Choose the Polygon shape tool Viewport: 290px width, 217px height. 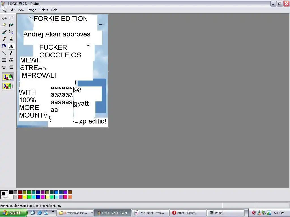11,60
